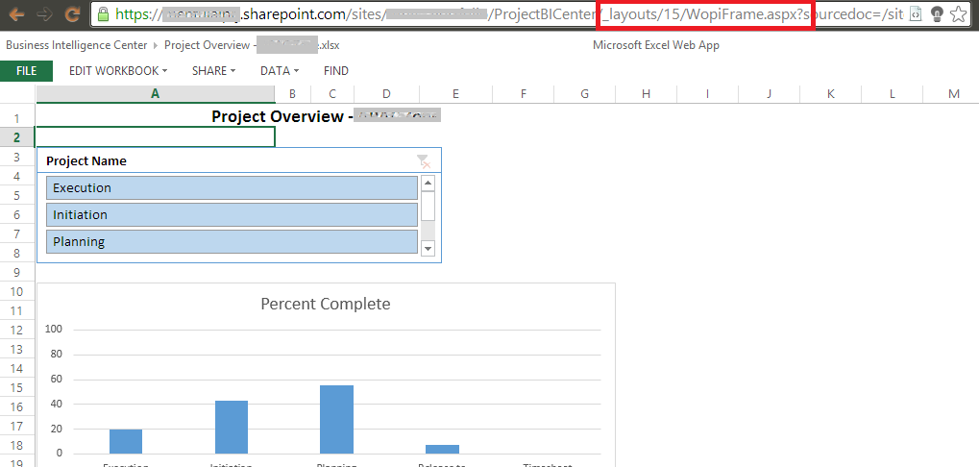Toggle the Execution slicer item
Viewport: 979px width, 467px height.
232,188
